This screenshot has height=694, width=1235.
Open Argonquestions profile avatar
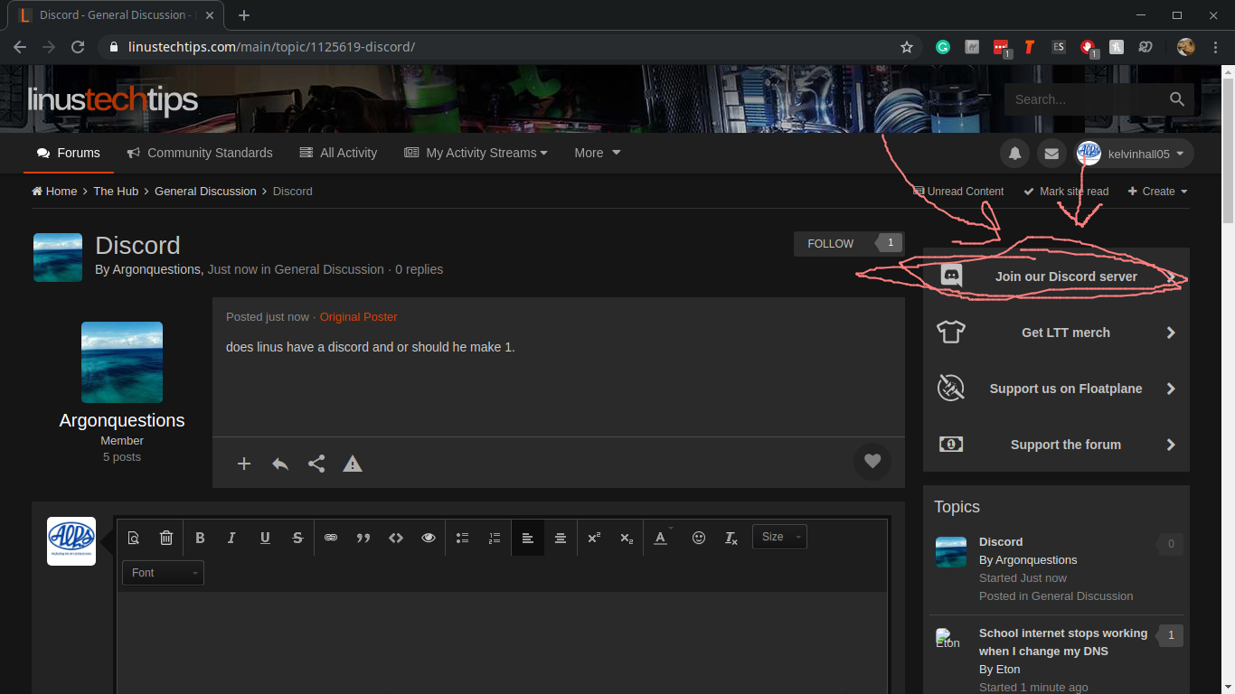pos(122,362)
